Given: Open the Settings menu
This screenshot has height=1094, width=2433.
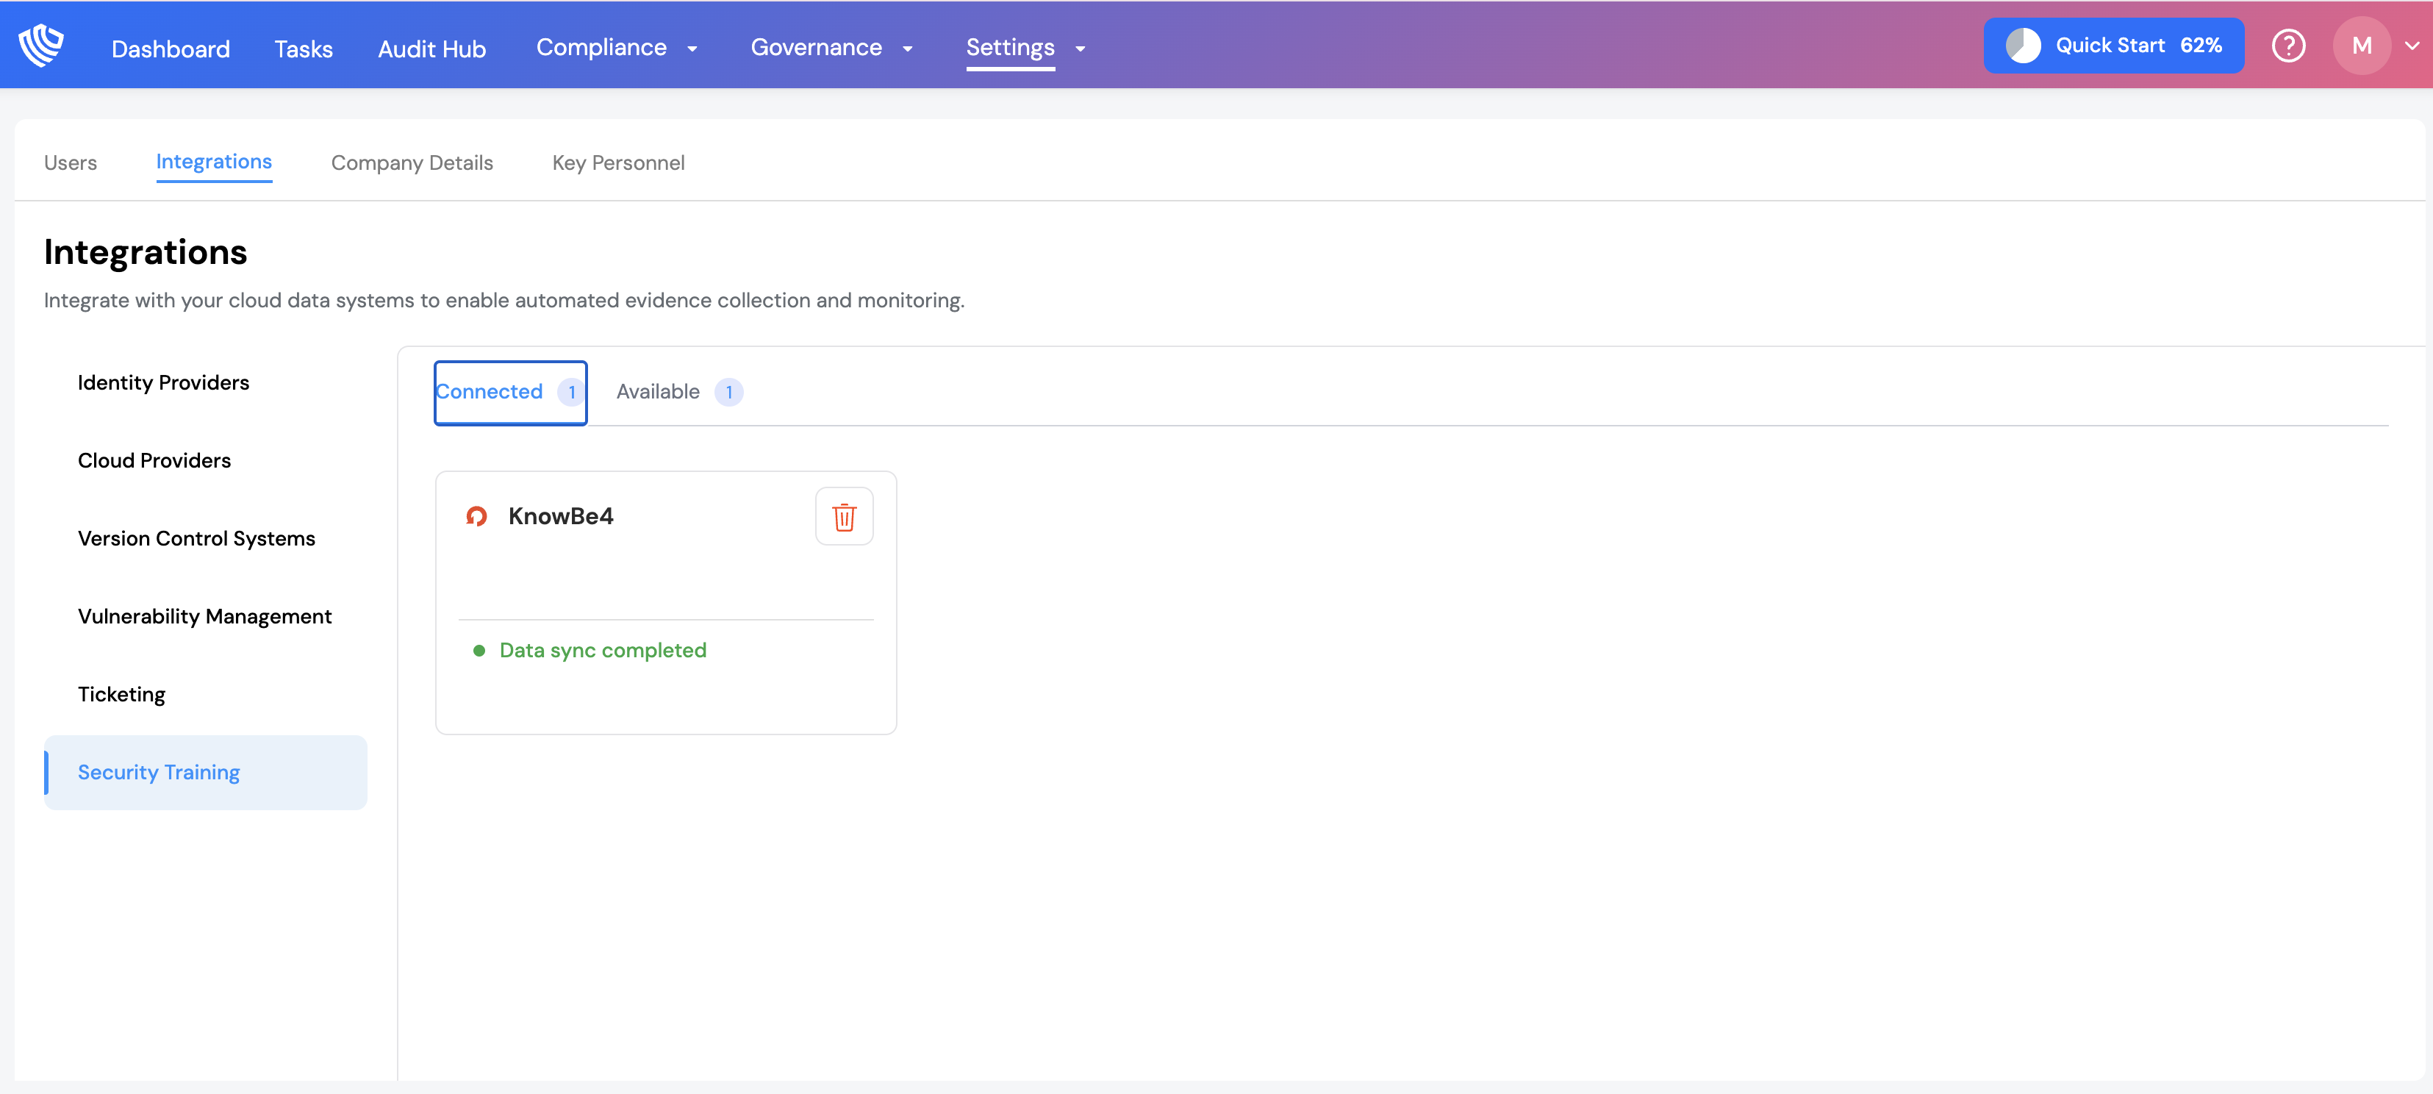Looking at the screenshot, I should point(1011,47).
